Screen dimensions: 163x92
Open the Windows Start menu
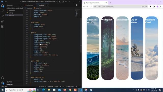click(3, 90)
